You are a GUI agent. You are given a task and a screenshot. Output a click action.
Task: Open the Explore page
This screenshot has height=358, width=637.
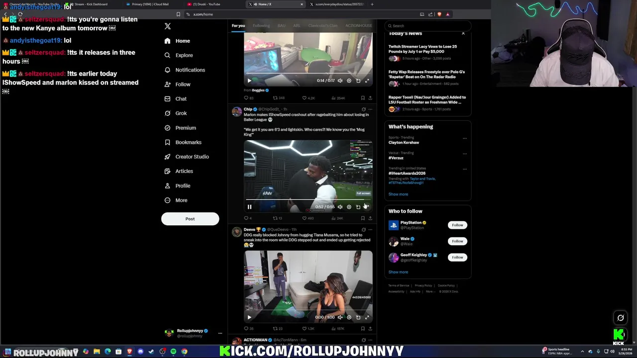click(x=178, y=55)
